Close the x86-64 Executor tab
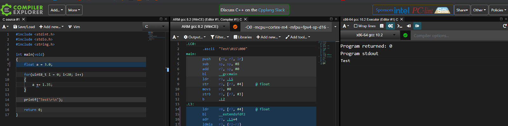 [x=402, y=19]
